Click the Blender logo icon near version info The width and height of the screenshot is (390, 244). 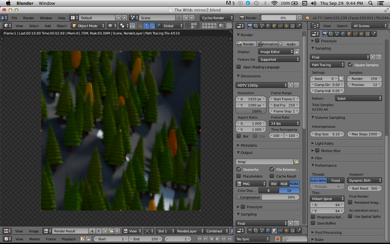click(307, 18)
